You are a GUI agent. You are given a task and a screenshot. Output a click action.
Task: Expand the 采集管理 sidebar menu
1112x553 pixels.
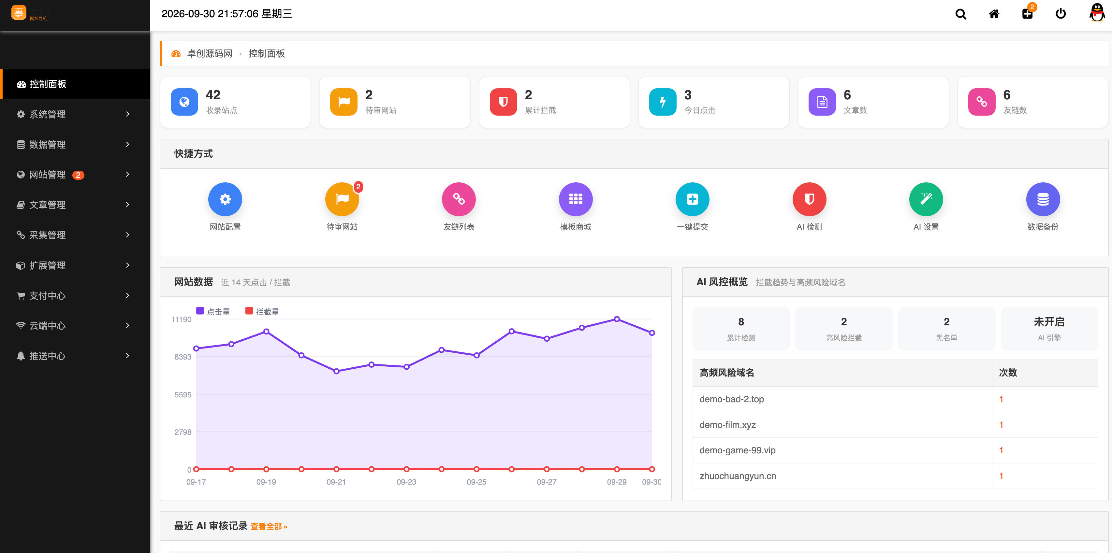click(x=75, y=235)
